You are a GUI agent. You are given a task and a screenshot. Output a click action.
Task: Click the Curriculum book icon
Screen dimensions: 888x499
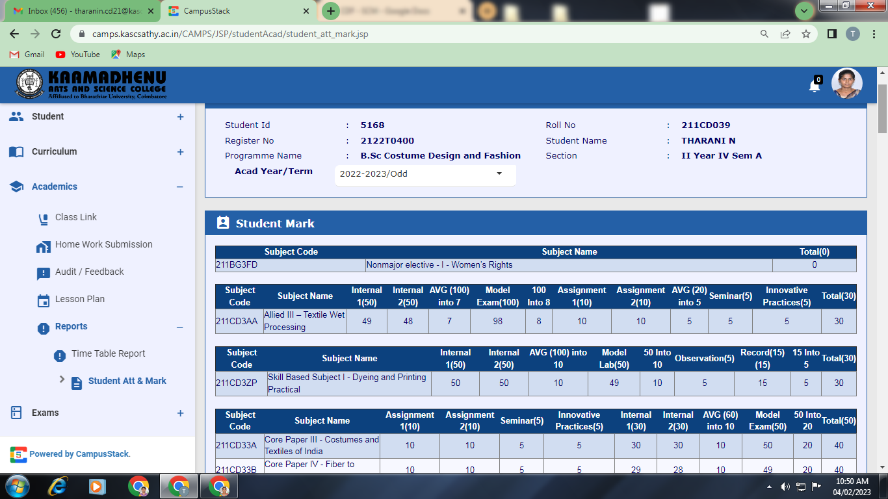pyautogui.click(x=16, y=151)
